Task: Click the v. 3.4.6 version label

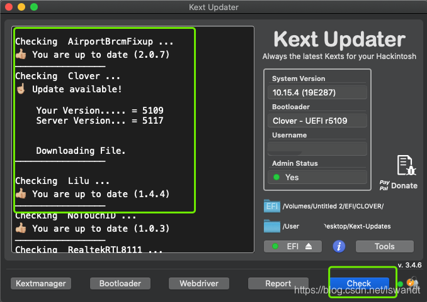Action: click(409, 265)
